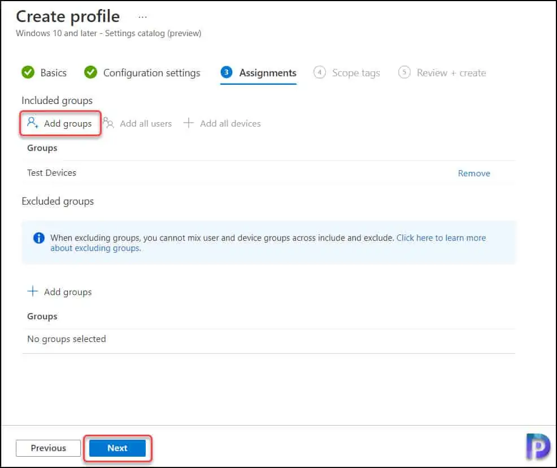Choose Add all devices
This screenshot has width=557, height=468.
point(222,123)
